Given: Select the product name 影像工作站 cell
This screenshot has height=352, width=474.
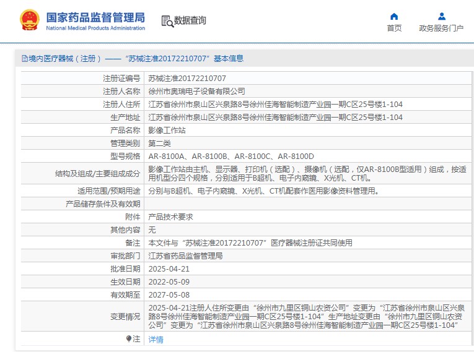Looking at the screenshot, I should click(167, 131).
